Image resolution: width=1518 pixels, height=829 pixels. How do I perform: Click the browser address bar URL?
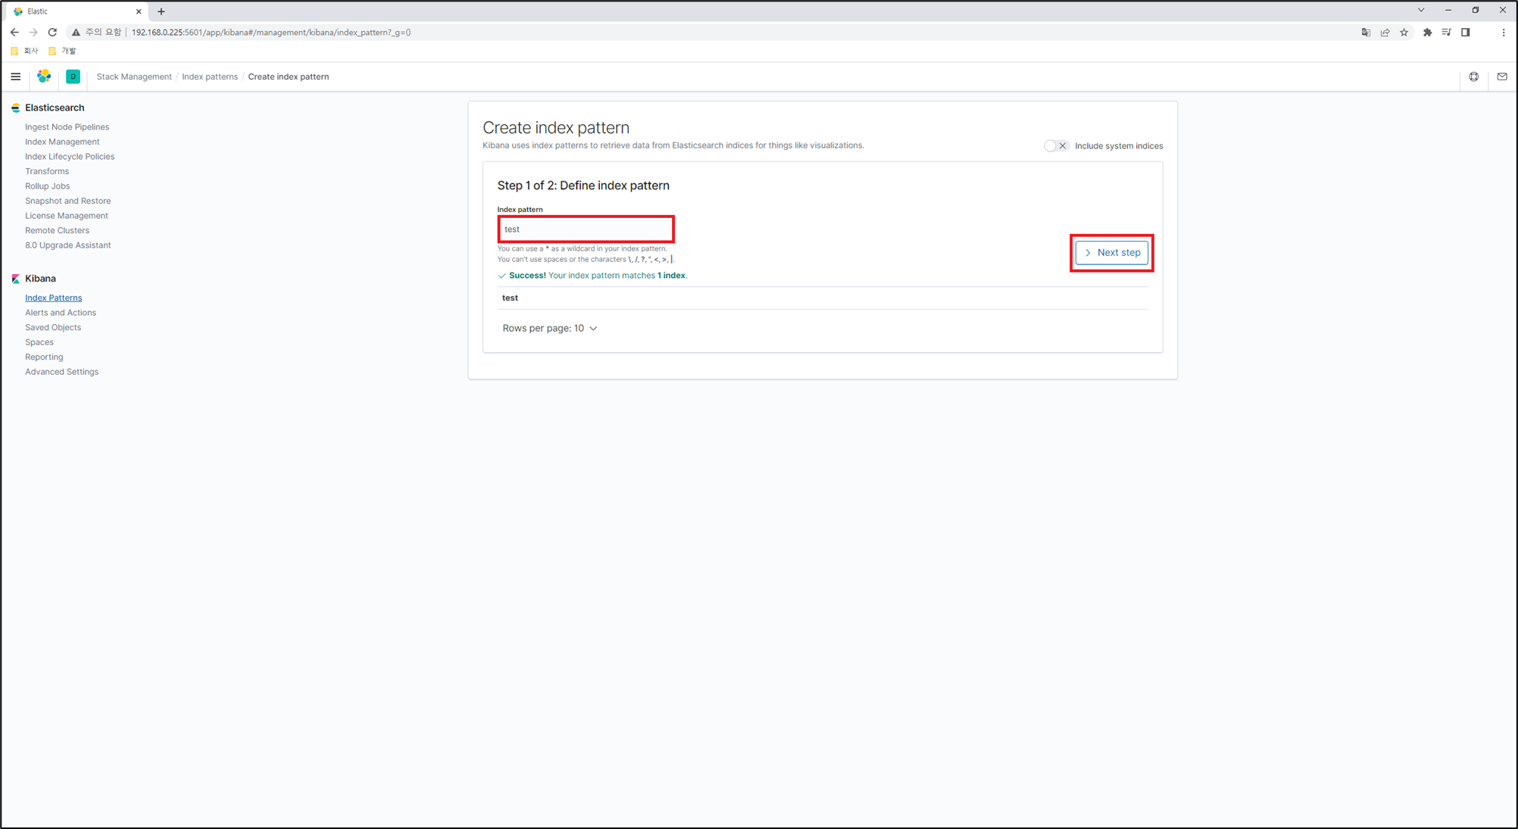271,33
